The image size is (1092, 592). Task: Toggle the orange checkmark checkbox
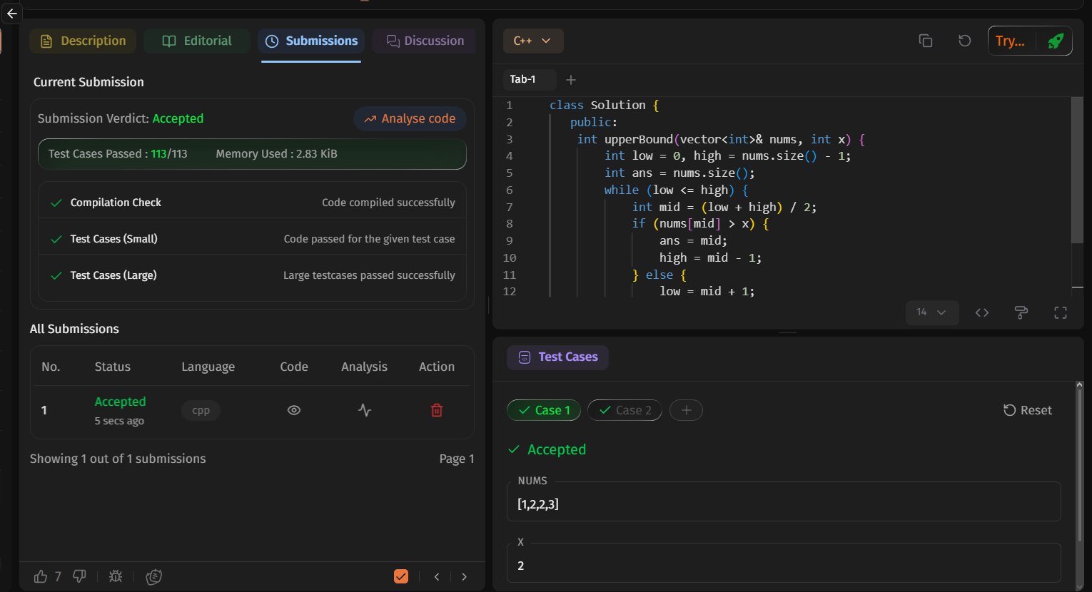click(401, 576)
